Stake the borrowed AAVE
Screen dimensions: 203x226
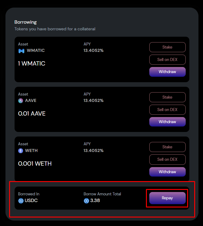[167, 97]
